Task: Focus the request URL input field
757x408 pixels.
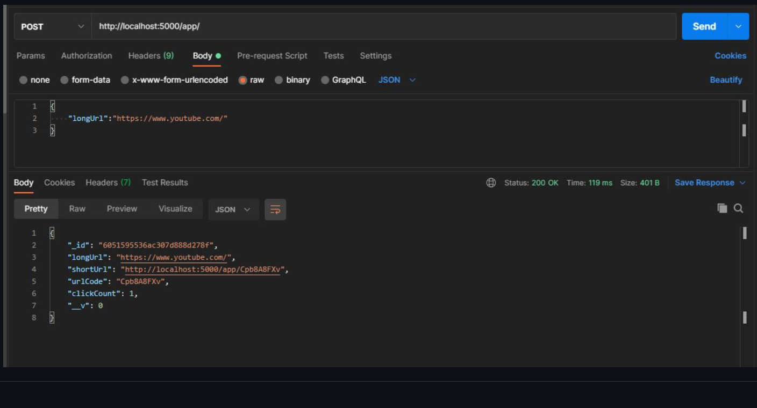Action: 384,26
